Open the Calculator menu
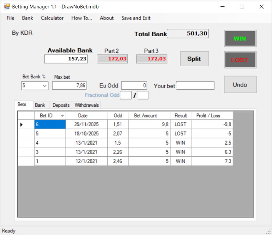This screenshot has width=272, height=235. click(x=52, y=18)
